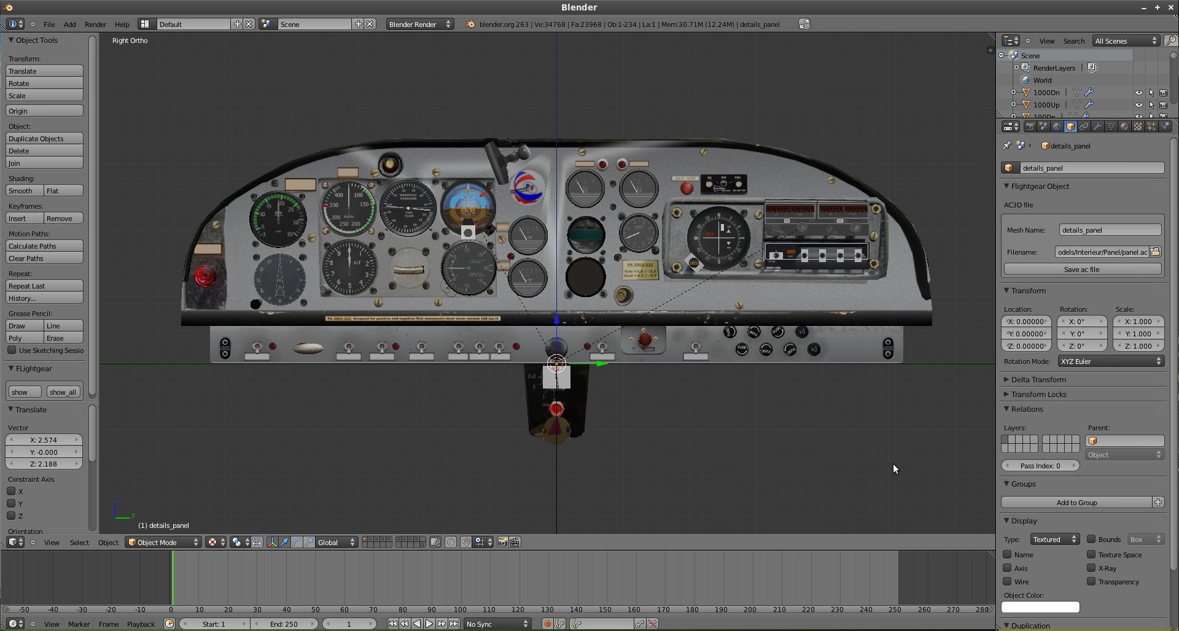Expand the Delta Transform panel
Screen dimensions: 1179x631
click(x=1038, y=379)
